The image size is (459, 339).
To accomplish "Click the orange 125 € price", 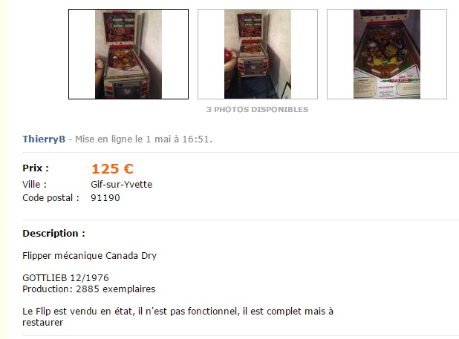I will (x=112, y=168).
